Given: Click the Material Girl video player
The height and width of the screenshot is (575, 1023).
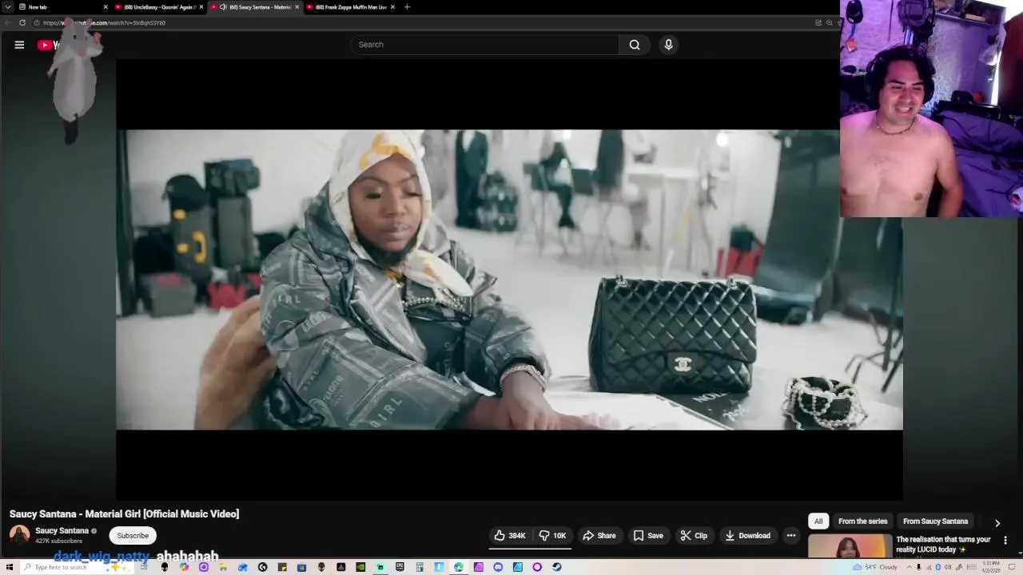Looking at the screenshot, I should coord(509,280).
